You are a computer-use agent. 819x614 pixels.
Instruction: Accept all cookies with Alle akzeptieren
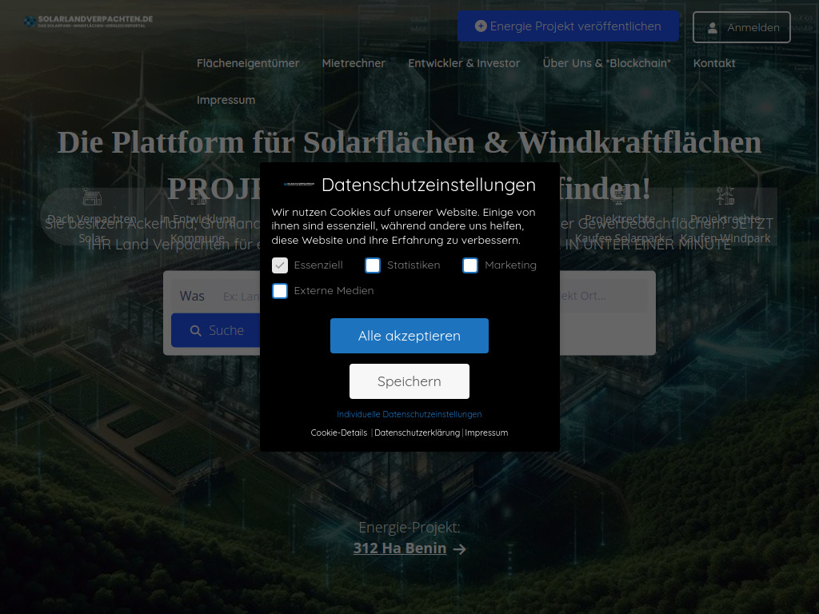coord(409,335)
